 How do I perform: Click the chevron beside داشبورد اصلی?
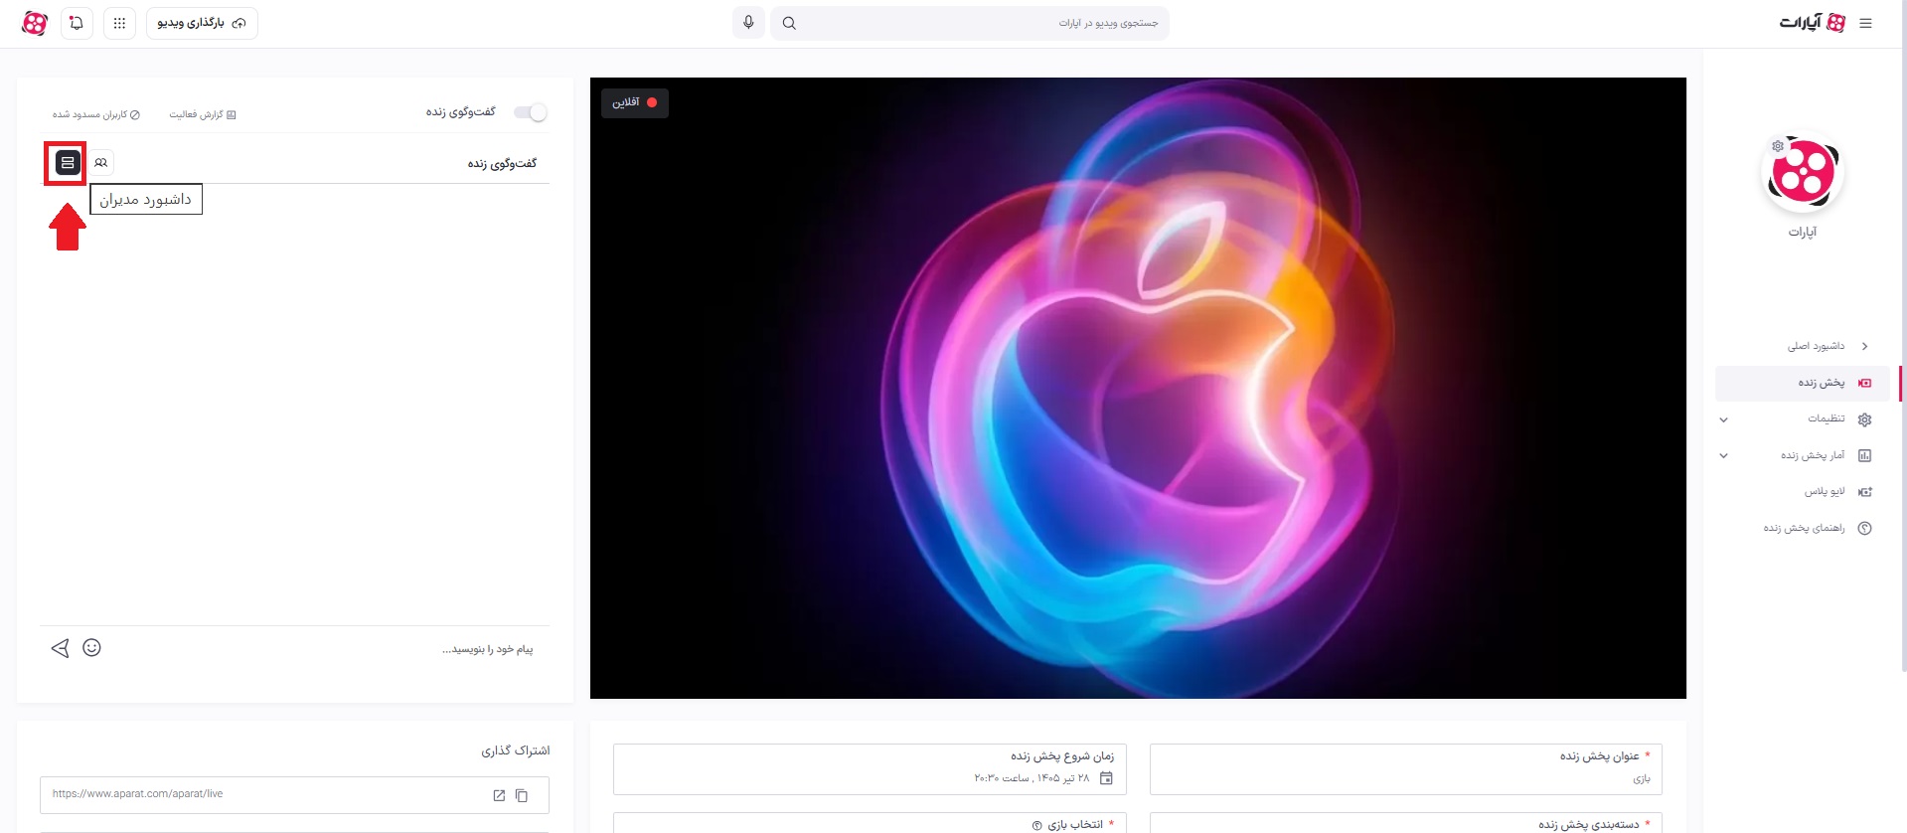click(1865, 346)
